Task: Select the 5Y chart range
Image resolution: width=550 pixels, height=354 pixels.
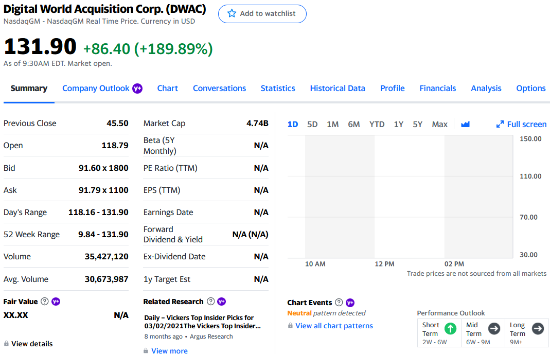Action: point(417,124)
